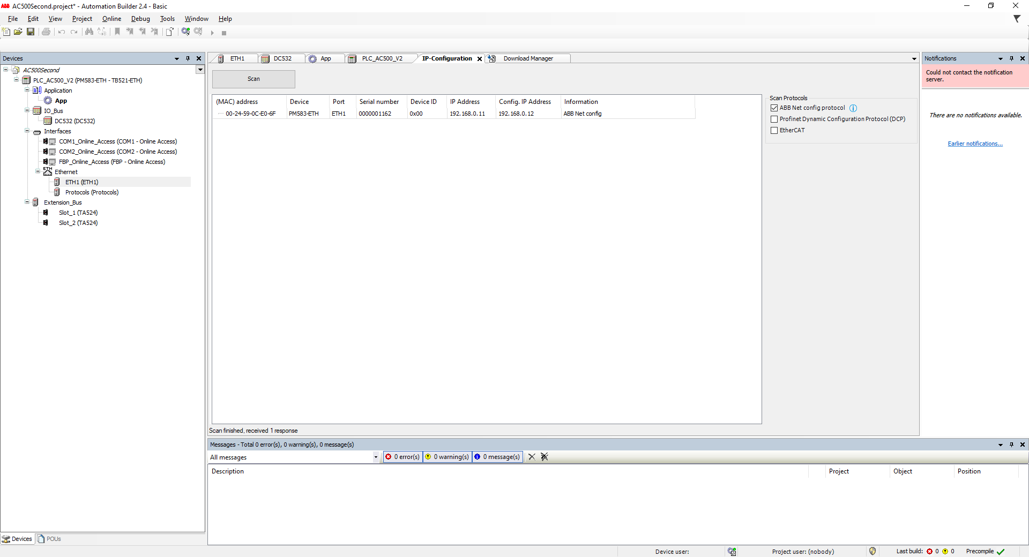Image resolution: width=1029 pixels, height=557 pixels.
Task: Click the Precompile green checkmark
Action: [1001, 552]
